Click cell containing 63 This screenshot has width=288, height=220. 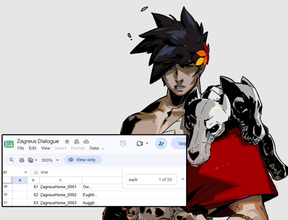[x=33, y=203]
